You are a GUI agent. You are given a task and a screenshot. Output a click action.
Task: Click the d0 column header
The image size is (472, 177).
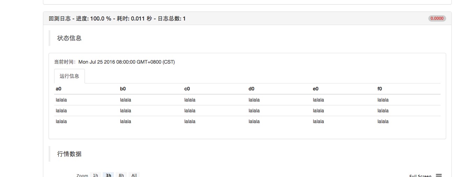[x=252, y=89]
